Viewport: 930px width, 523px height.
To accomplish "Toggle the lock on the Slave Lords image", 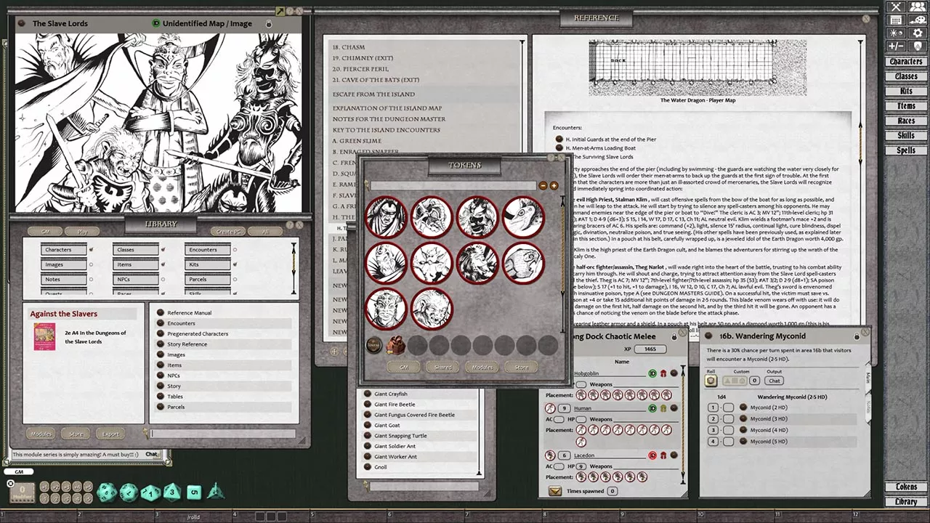I will [268, 23].
